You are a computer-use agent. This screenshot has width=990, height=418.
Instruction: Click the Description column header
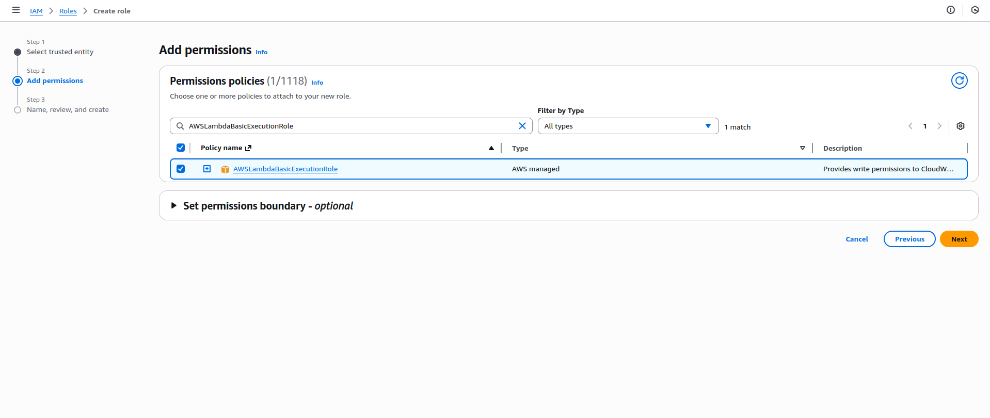click(x=842, y=148)
